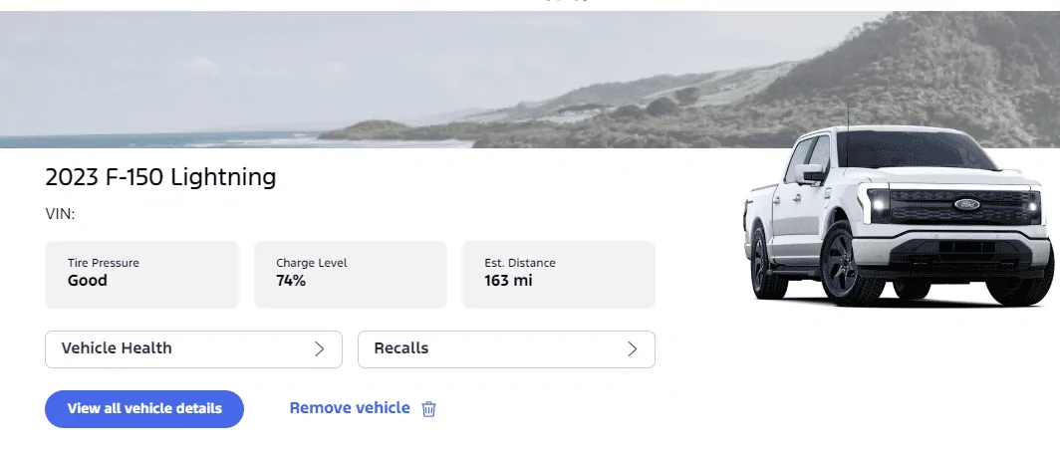This screenshot has height=451, width=1060.
Task: Click the chevron arrow in Recalls row
Action: 632,348
